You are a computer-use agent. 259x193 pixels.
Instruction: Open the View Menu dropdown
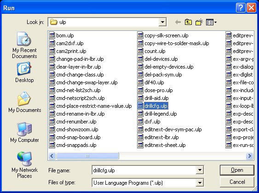(211, 22)
